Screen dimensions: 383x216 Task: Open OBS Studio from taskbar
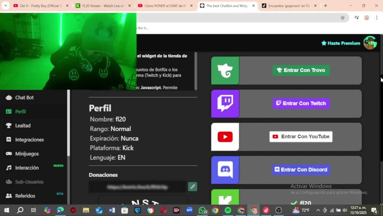(x=279, y=210)
